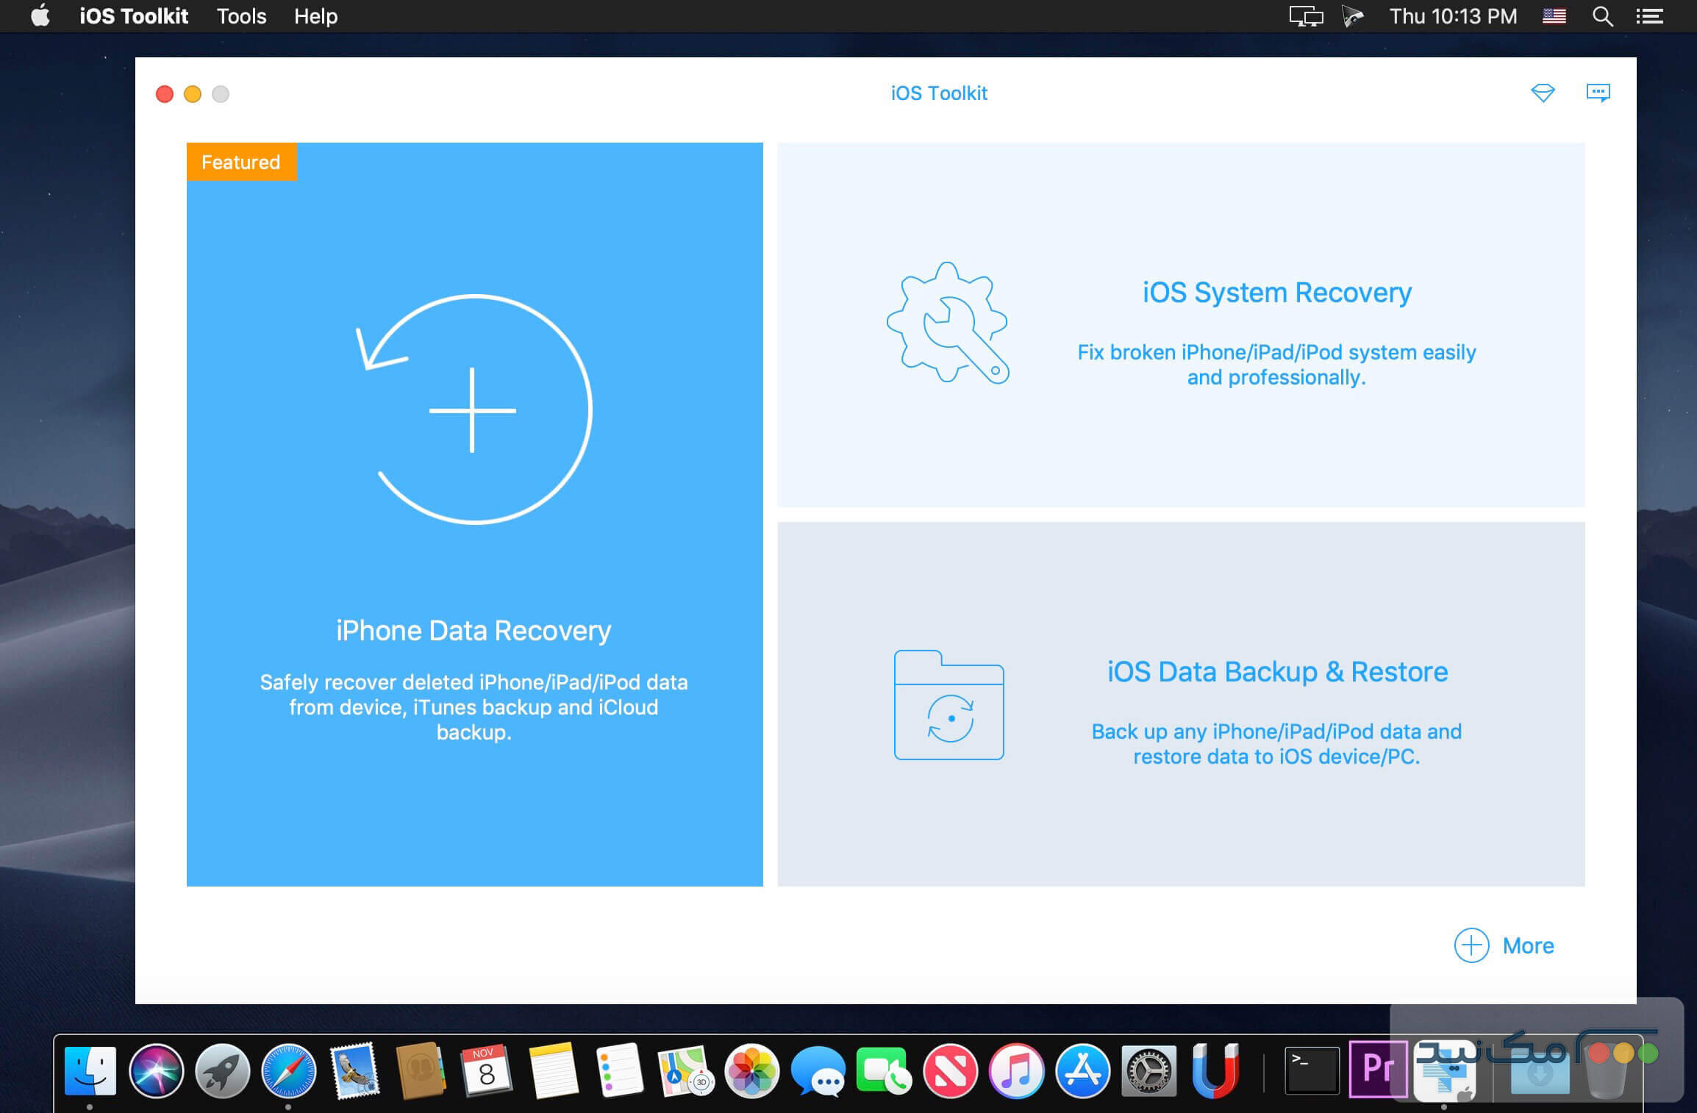Open the Tools menu
The width and height of the screenshot is (1697, 1113).
coord(240,15)
